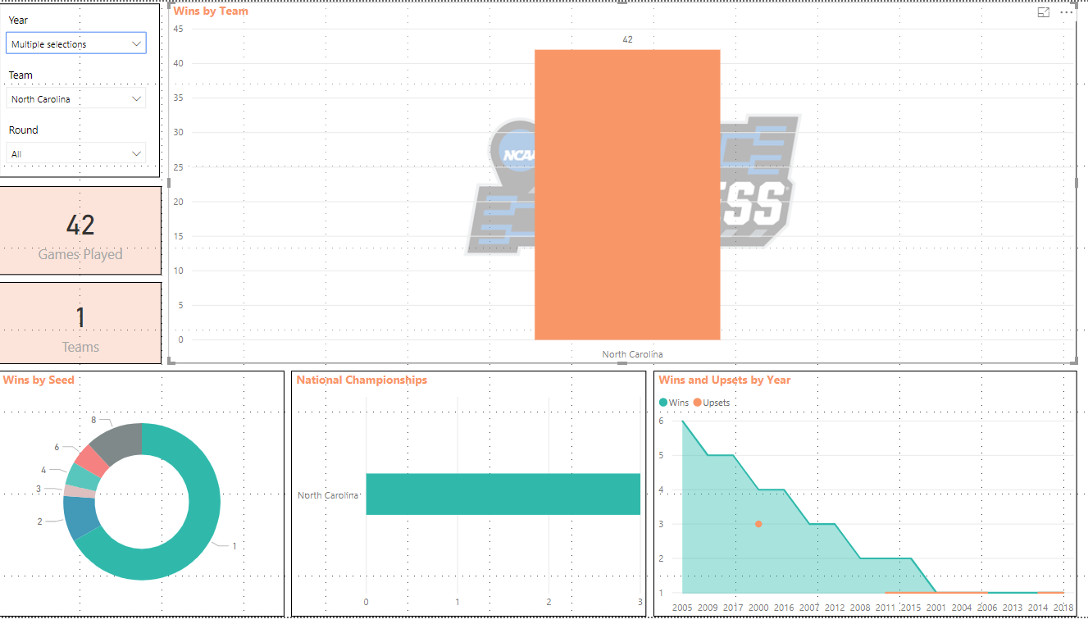Expand Team dropdown chevron arrow

point(136,98)
